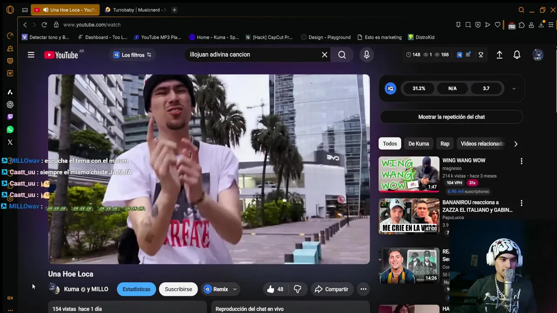Open WhatsApp from the sidebar
This screenshot has width=557, height=313.
(10, 130)
